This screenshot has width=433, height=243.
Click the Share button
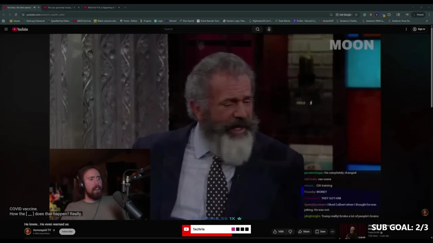click(x=304, y=232)
